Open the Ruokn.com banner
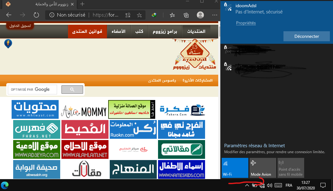Screen dimensions: 333x191 [133, 129]
